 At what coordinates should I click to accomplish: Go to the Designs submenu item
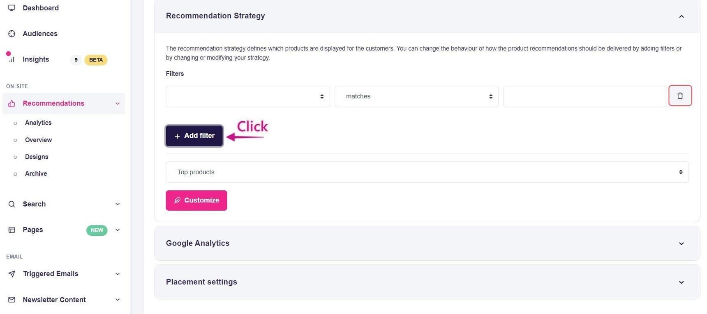37,157
